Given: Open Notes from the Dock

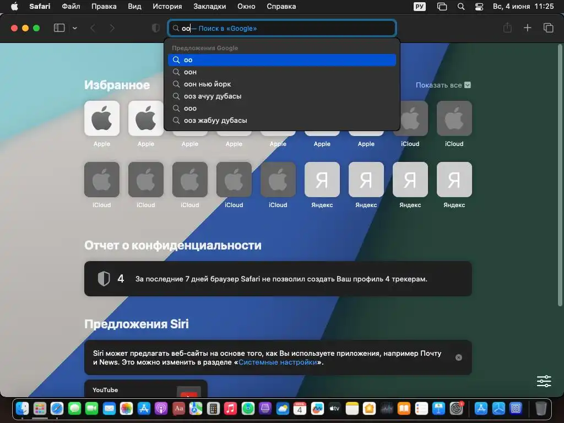Looking at the screenshot, I should point(352,408).
